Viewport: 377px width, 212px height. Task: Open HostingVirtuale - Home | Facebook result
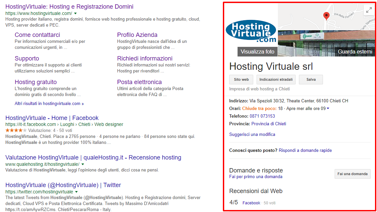(52, 118)
